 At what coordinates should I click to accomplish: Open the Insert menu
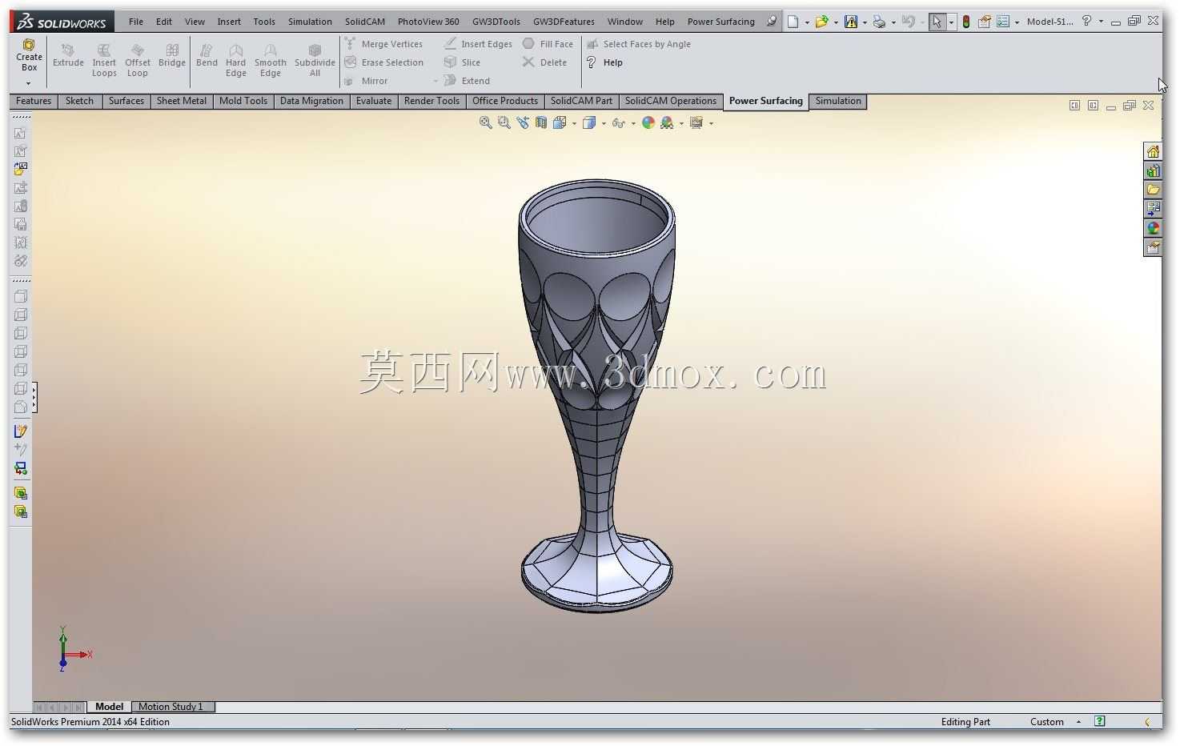point(229,22)
